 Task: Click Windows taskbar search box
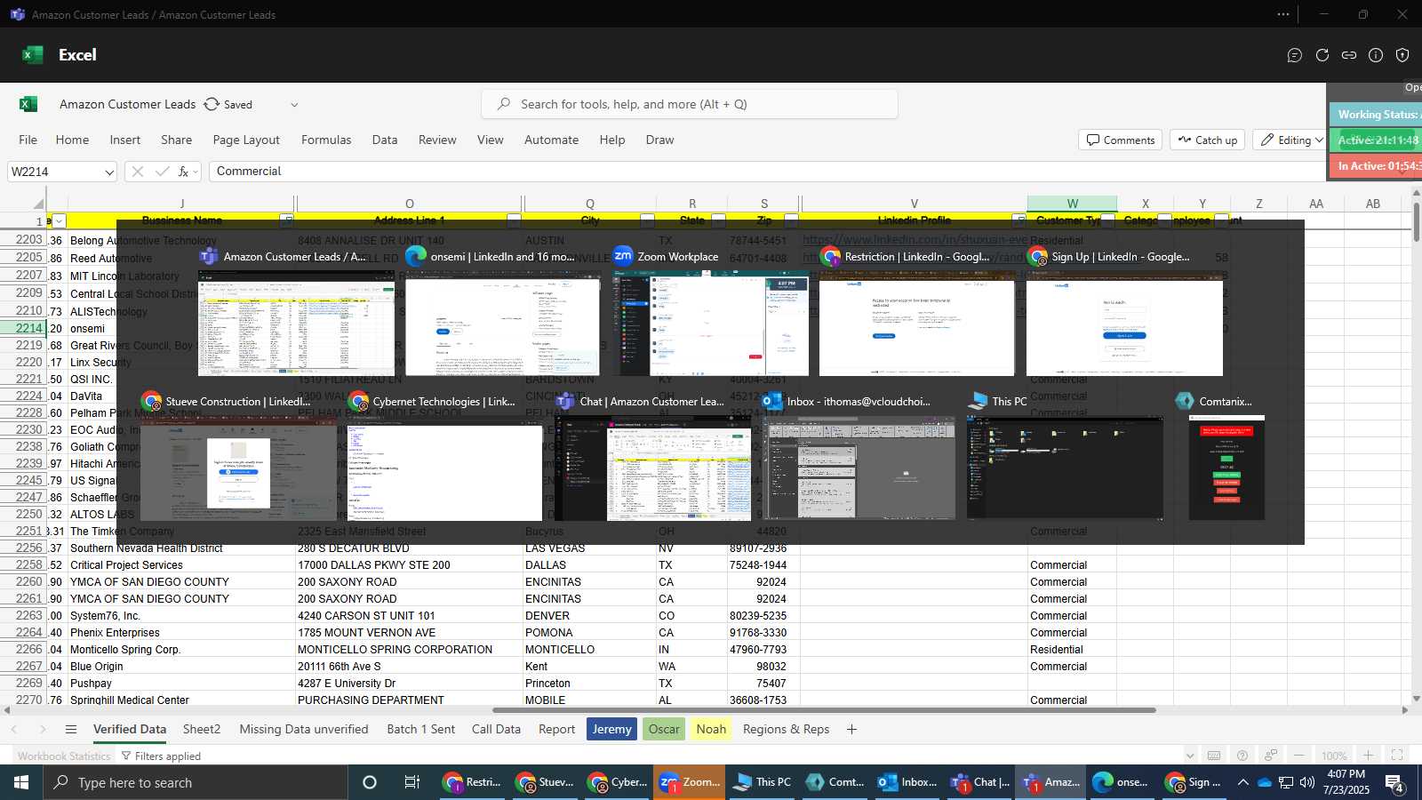196,782
